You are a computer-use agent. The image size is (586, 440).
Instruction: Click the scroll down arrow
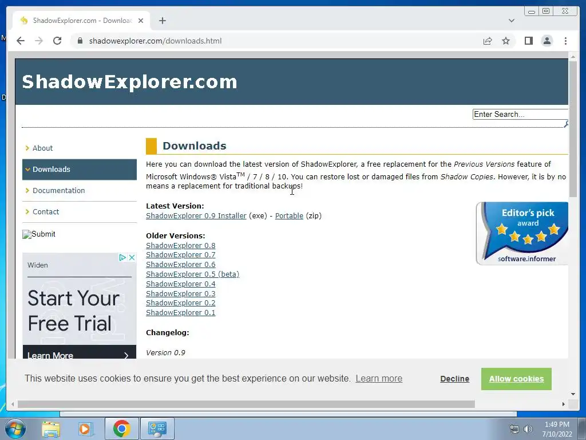573,394
